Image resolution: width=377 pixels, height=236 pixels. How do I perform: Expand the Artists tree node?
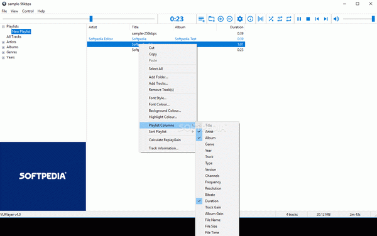pos(3,42)
